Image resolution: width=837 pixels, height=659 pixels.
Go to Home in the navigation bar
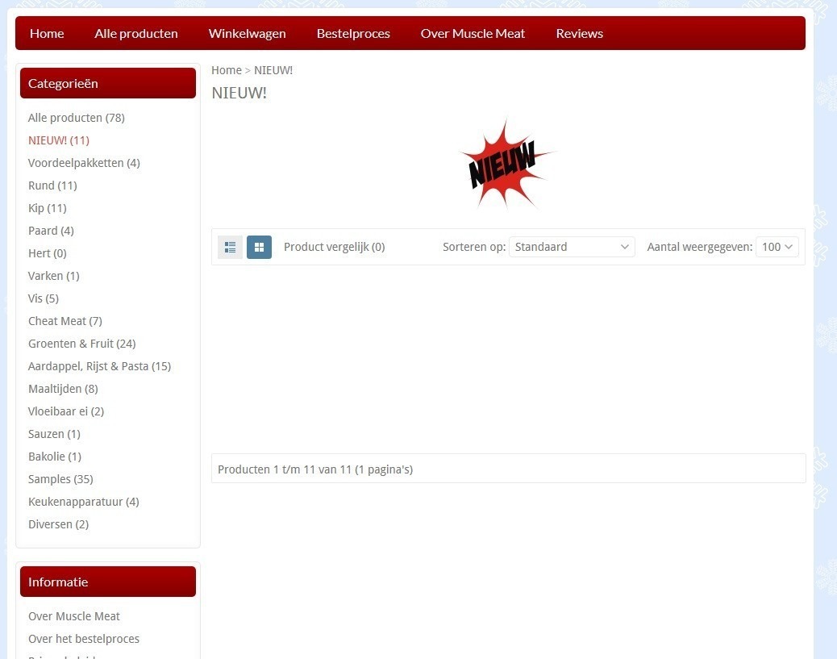47,33
